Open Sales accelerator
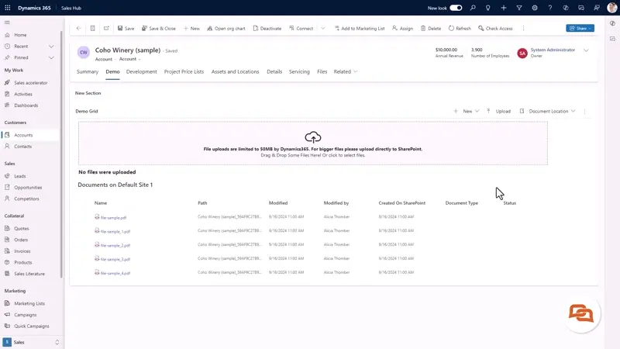Screen dimensions: 620x349 point(30,83)
